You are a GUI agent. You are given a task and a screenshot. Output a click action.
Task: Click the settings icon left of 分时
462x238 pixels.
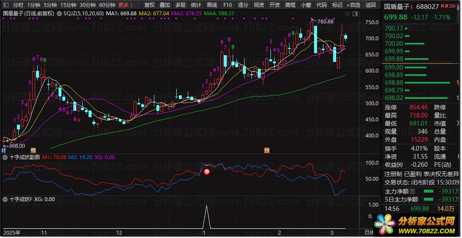[x=6, y=5]
